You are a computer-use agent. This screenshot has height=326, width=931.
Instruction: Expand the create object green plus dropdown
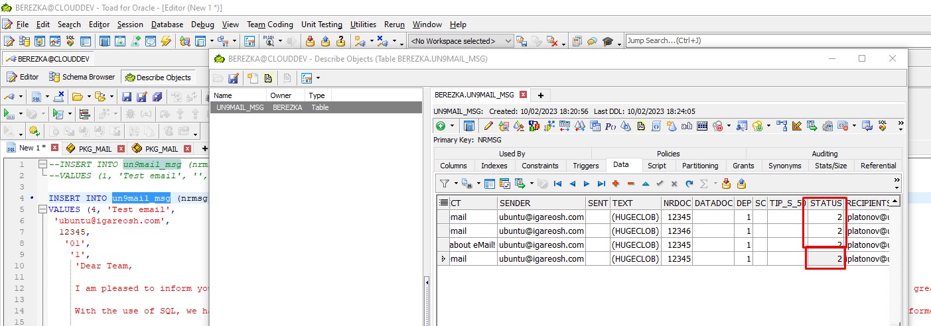pyautogui.click(x=453, y=126)
